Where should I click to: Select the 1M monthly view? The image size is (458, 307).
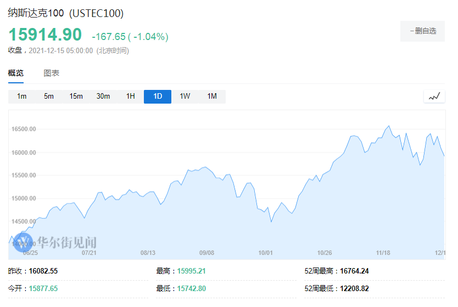tap(212, 96)
